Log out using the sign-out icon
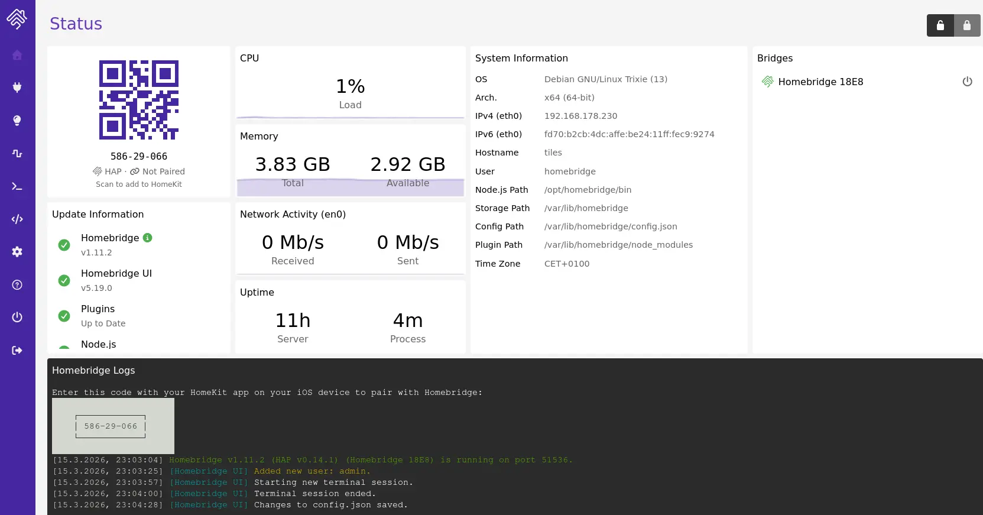Viewport: 983px width, 515px height. [x=17, y=351]
